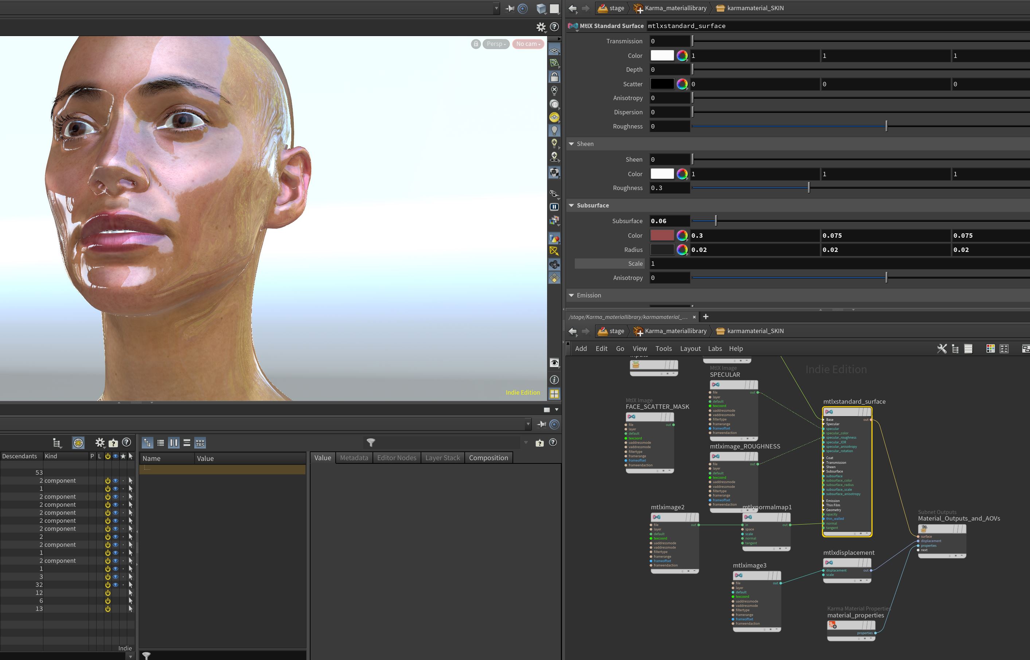This screenshot has width=1030, height=660.
Task: Go back with the parameter pane arrow
Action: pos(572,8)
